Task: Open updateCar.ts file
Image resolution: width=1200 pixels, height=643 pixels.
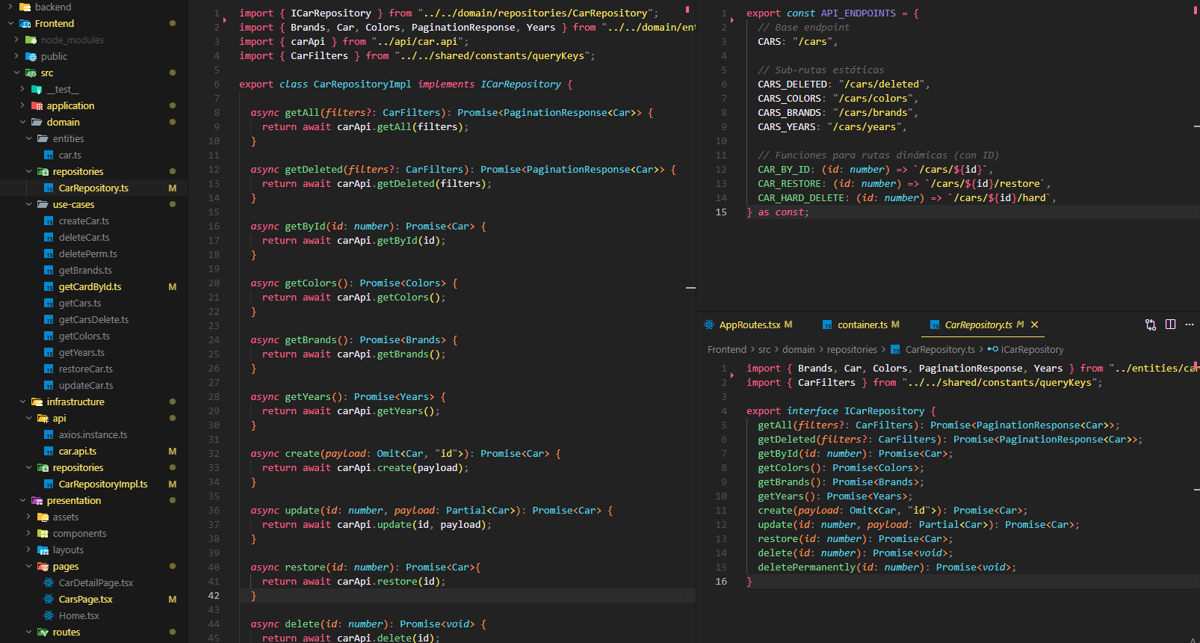Action: 86,385
